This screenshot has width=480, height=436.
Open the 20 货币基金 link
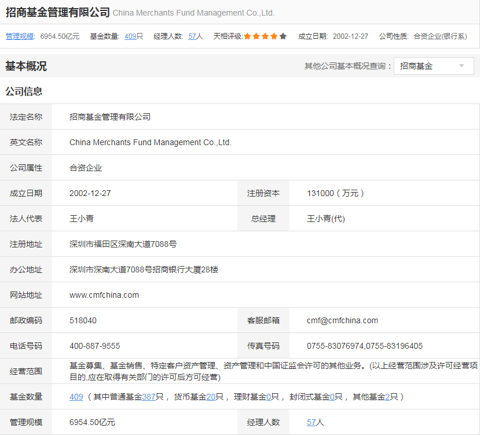[x=211, y=397]
